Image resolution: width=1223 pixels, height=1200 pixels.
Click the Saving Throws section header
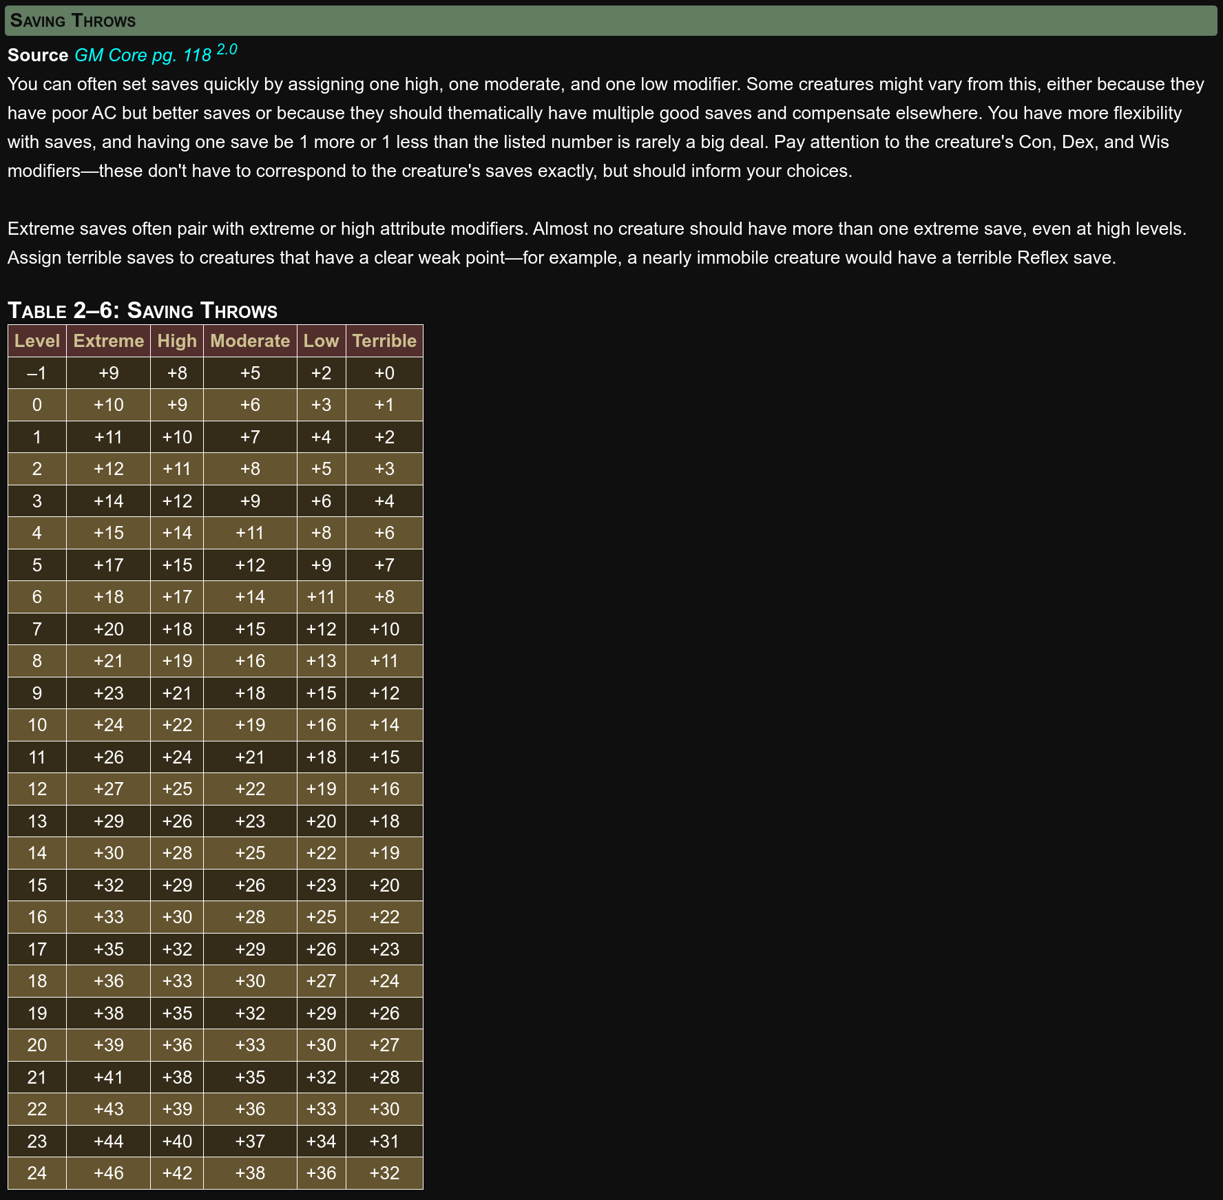click(x=611, y=21)
